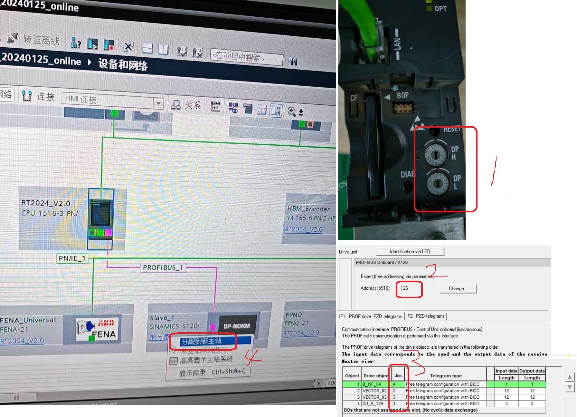Tick the 高亮显示主站系统 checkbox
This screenshot has width=577, height=417.
pos(173,361)
